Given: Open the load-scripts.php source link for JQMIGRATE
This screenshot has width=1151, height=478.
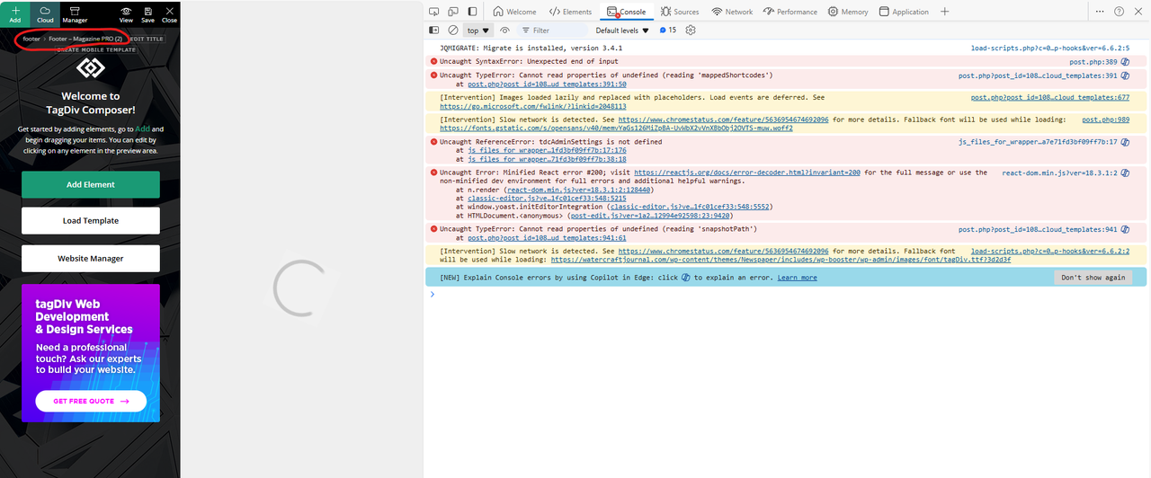Looking at the screenshot, I should coord(1050,48).
